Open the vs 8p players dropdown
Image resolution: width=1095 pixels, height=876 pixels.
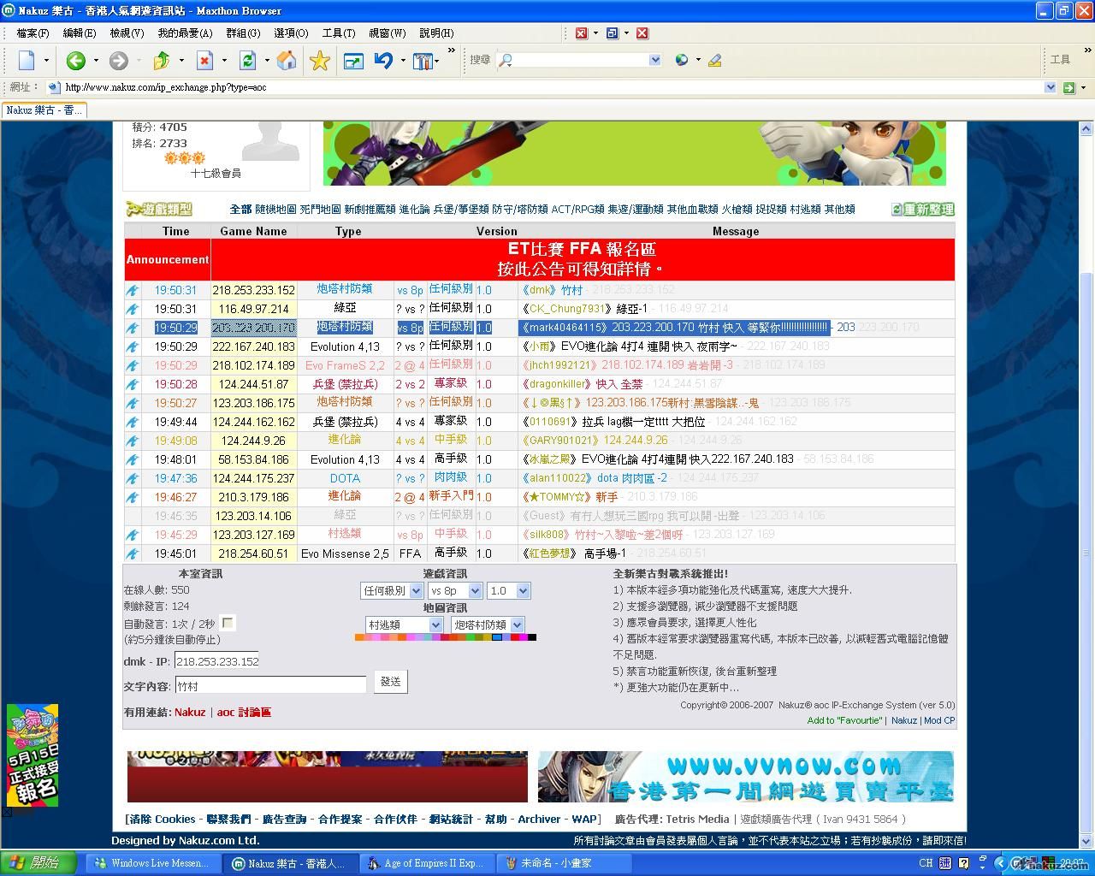click(x=454, y=591)
